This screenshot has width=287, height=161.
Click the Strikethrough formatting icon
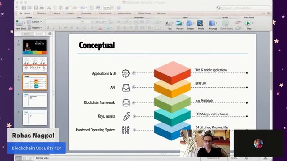click(66, 28)
